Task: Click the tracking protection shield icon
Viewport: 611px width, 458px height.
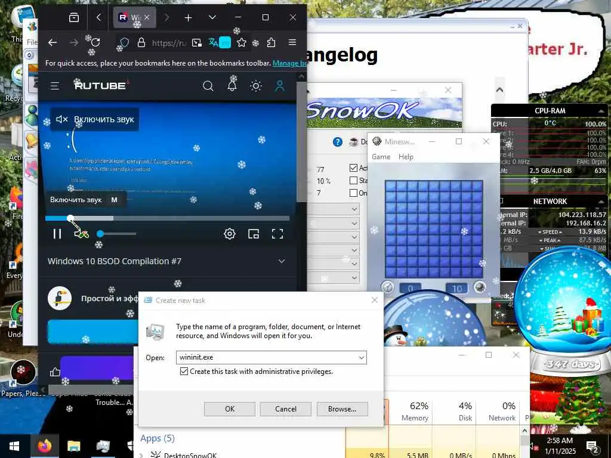Action: [x=124, y=42]
